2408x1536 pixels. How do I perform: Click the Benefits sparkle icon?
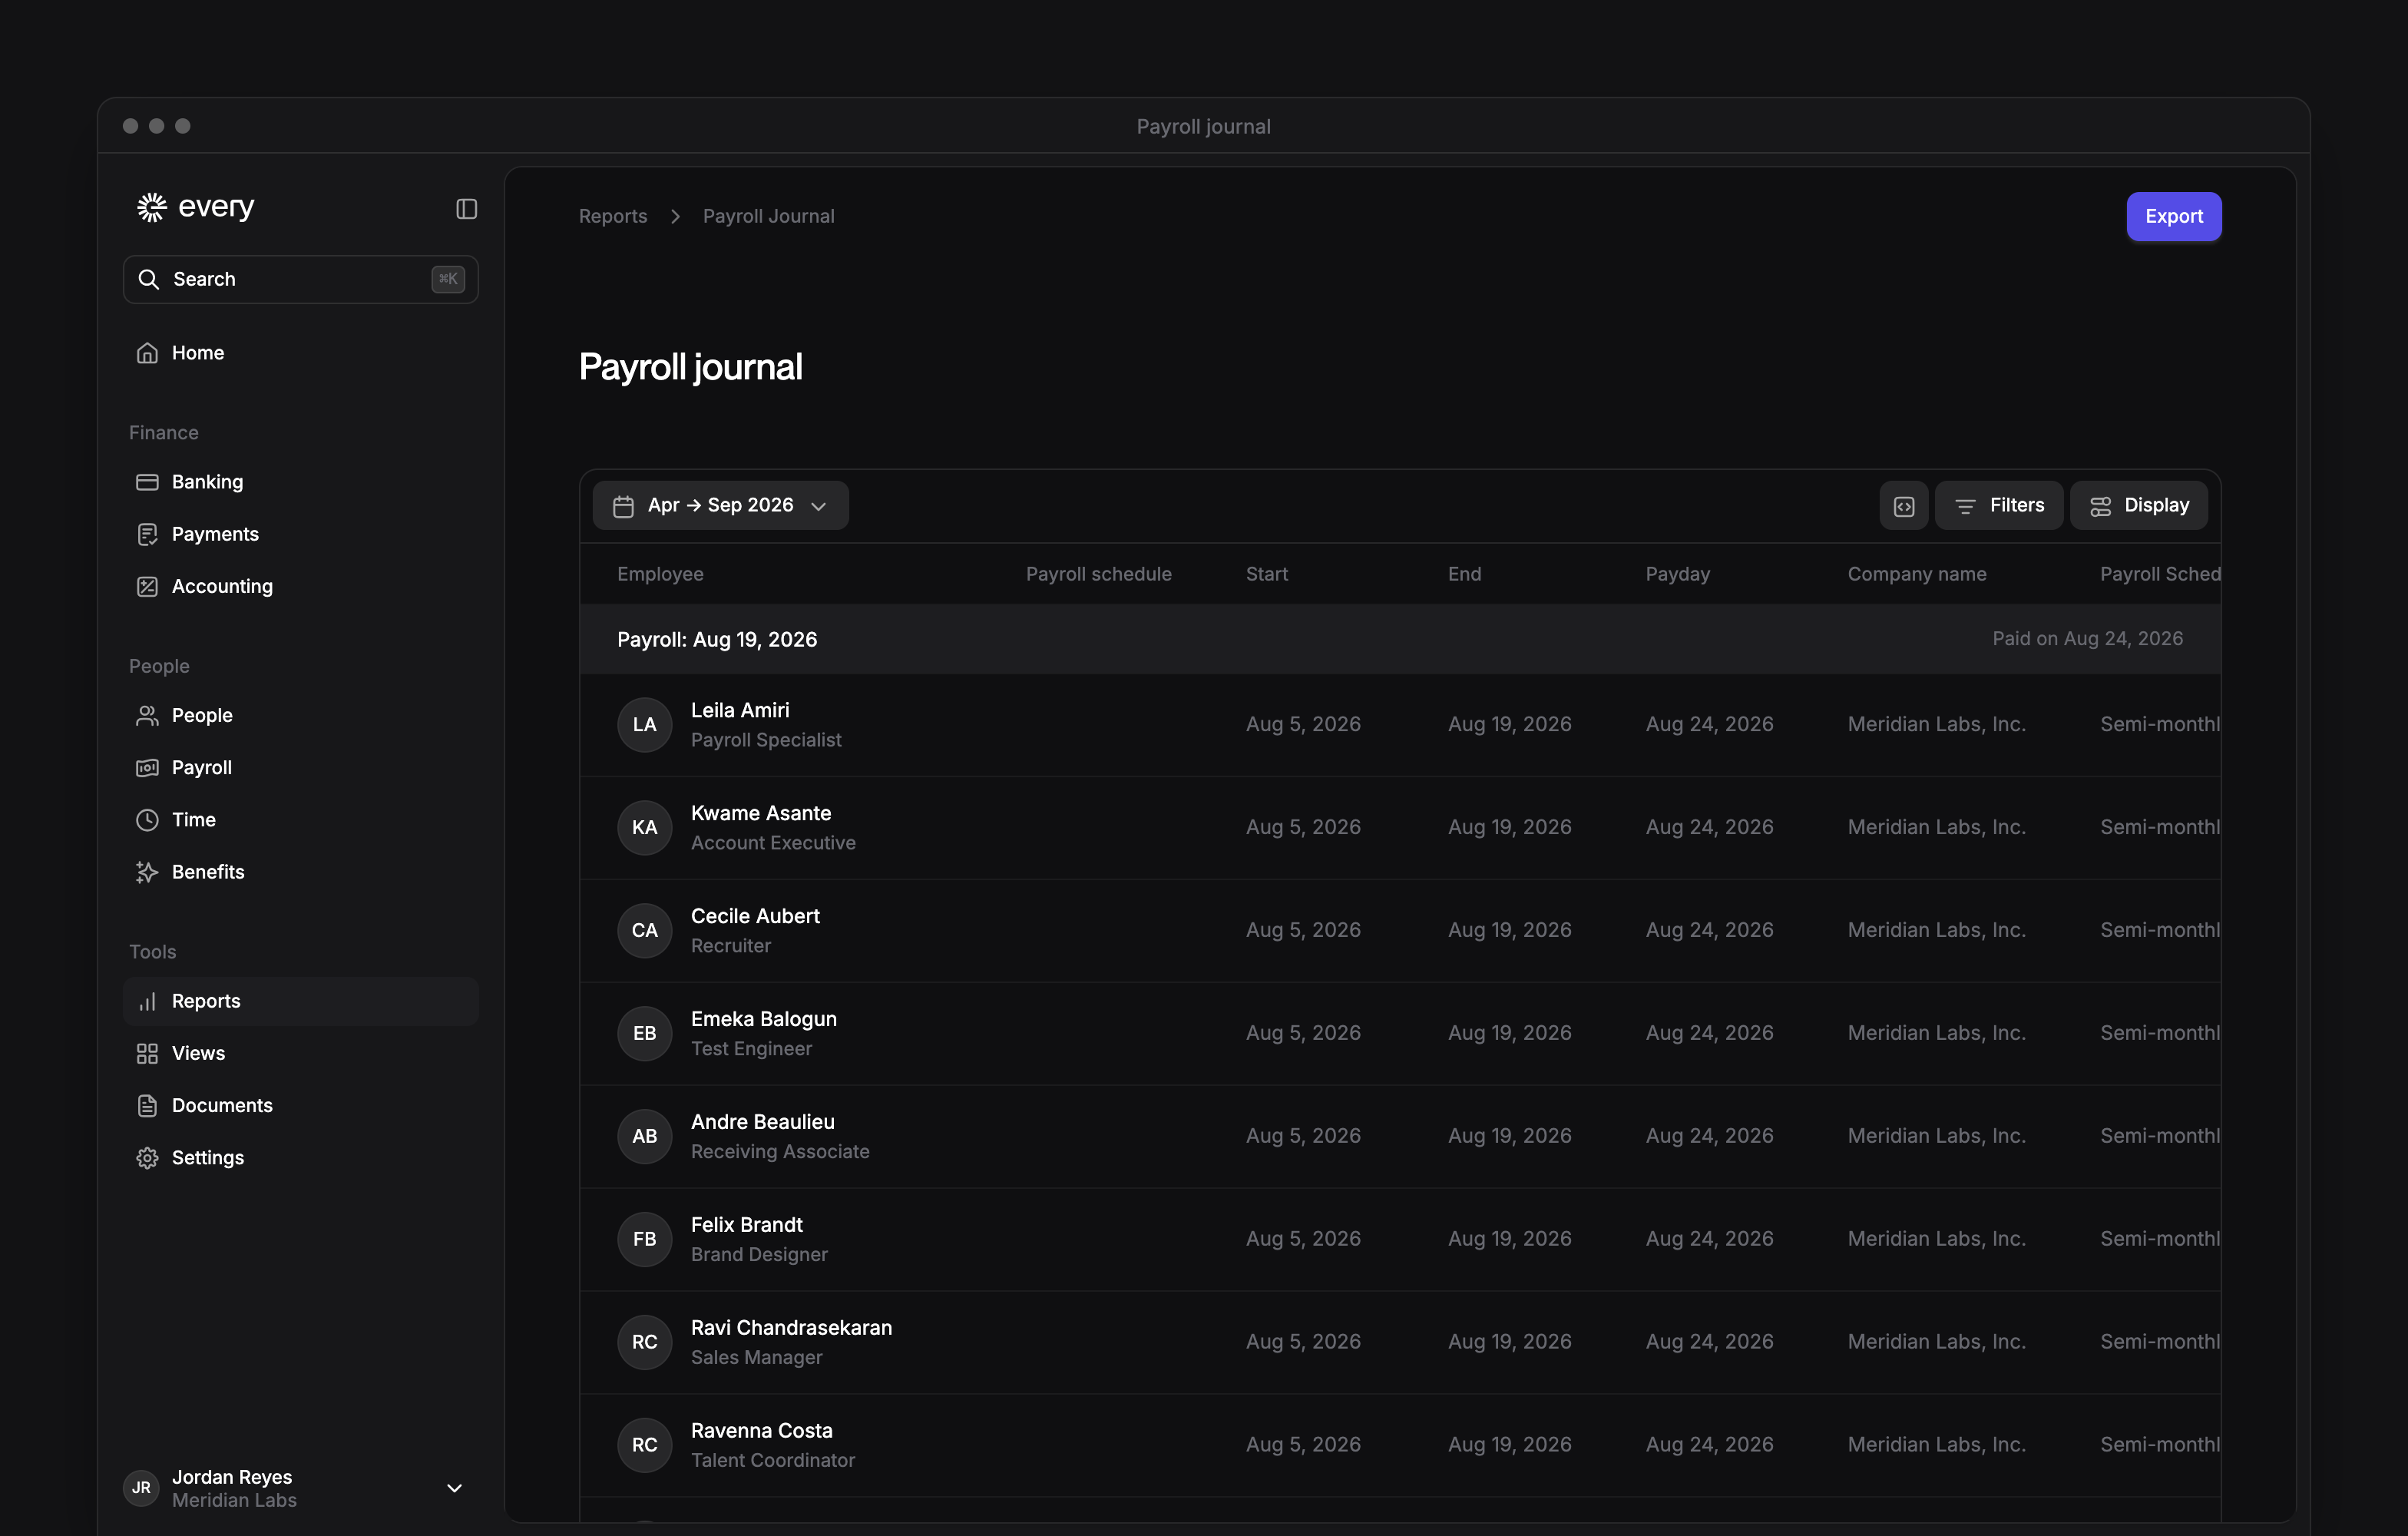pyautogui.click(x=147, y=871)
